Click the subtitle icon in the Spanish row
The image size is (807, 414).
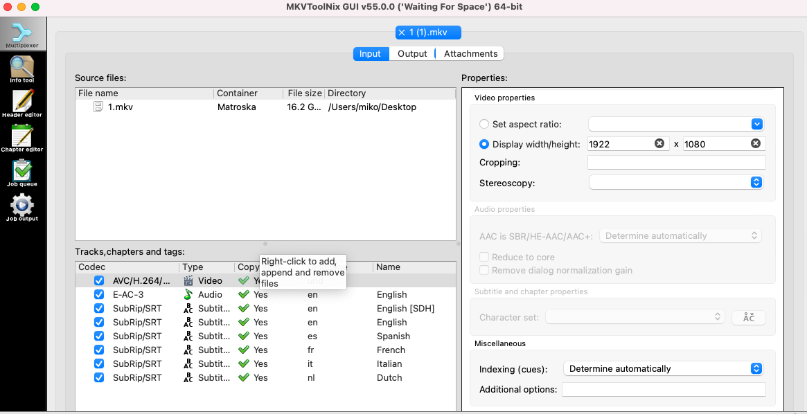point(188,336)
